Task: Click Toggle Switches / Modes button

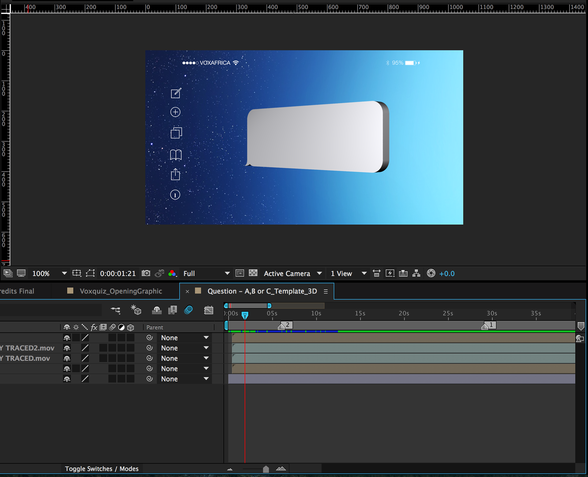Action: (101, 469)
